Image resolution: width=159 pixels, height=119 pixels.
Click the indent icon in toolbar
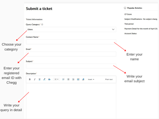[x=73, y=79]
